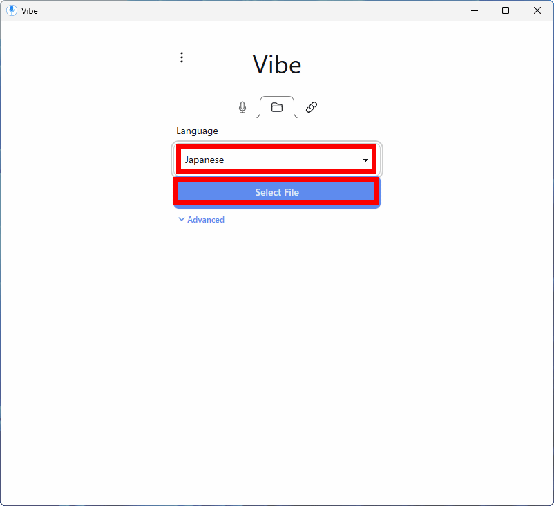Switch to the microphone recording tab
Image resolution: width=554 pixels, height=506 pixels.
click(x=242, y=107)
